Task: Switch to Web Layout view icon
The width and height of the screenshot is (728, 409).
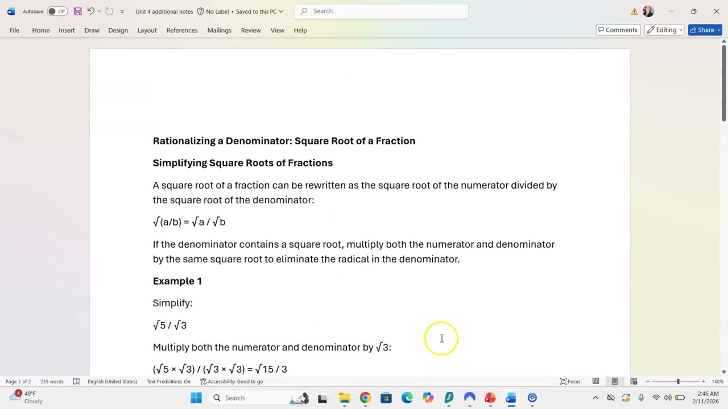Action: (634, 381)
